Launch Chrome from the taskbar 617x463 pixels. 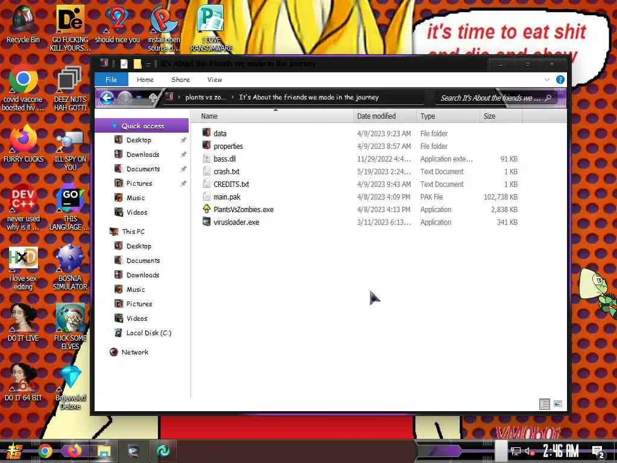click(x=45, y=451)
